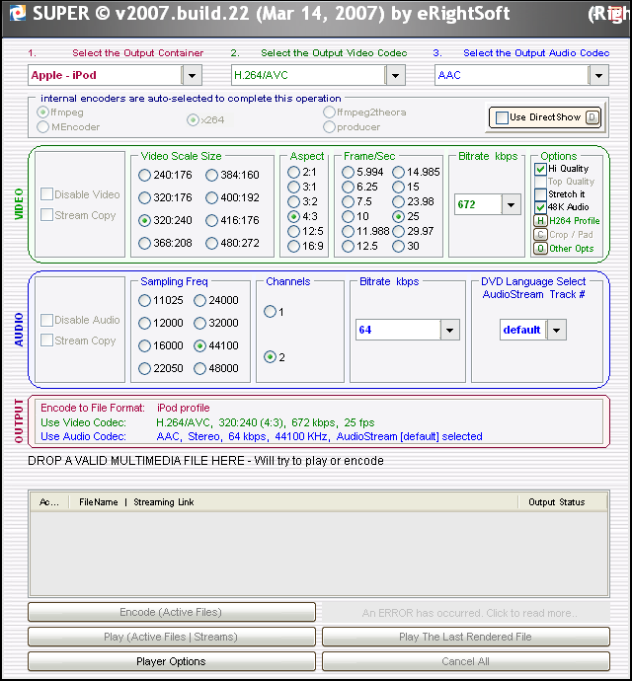Image resolution: width=632 pixels, height=681 pixels.
Task: Click the Ac... column header
Action: (49, 502)
